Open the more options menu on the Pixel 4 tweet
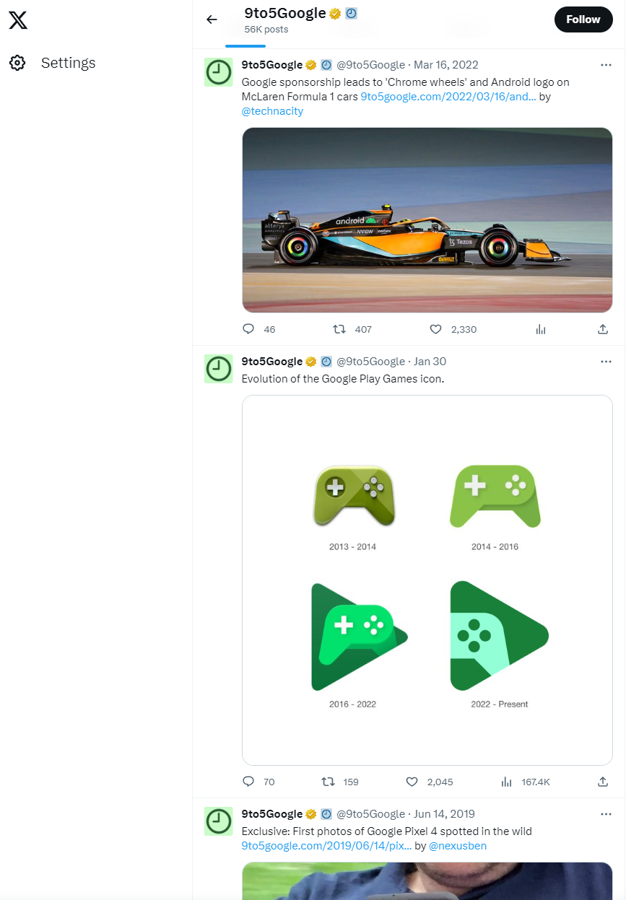This screenshot has height=900, width=626. [x=606, y=813]
